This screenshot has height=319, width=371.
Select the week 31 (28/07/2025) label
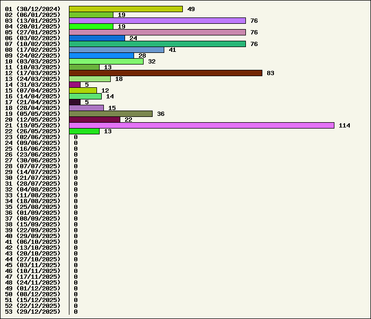coord(33,184)
